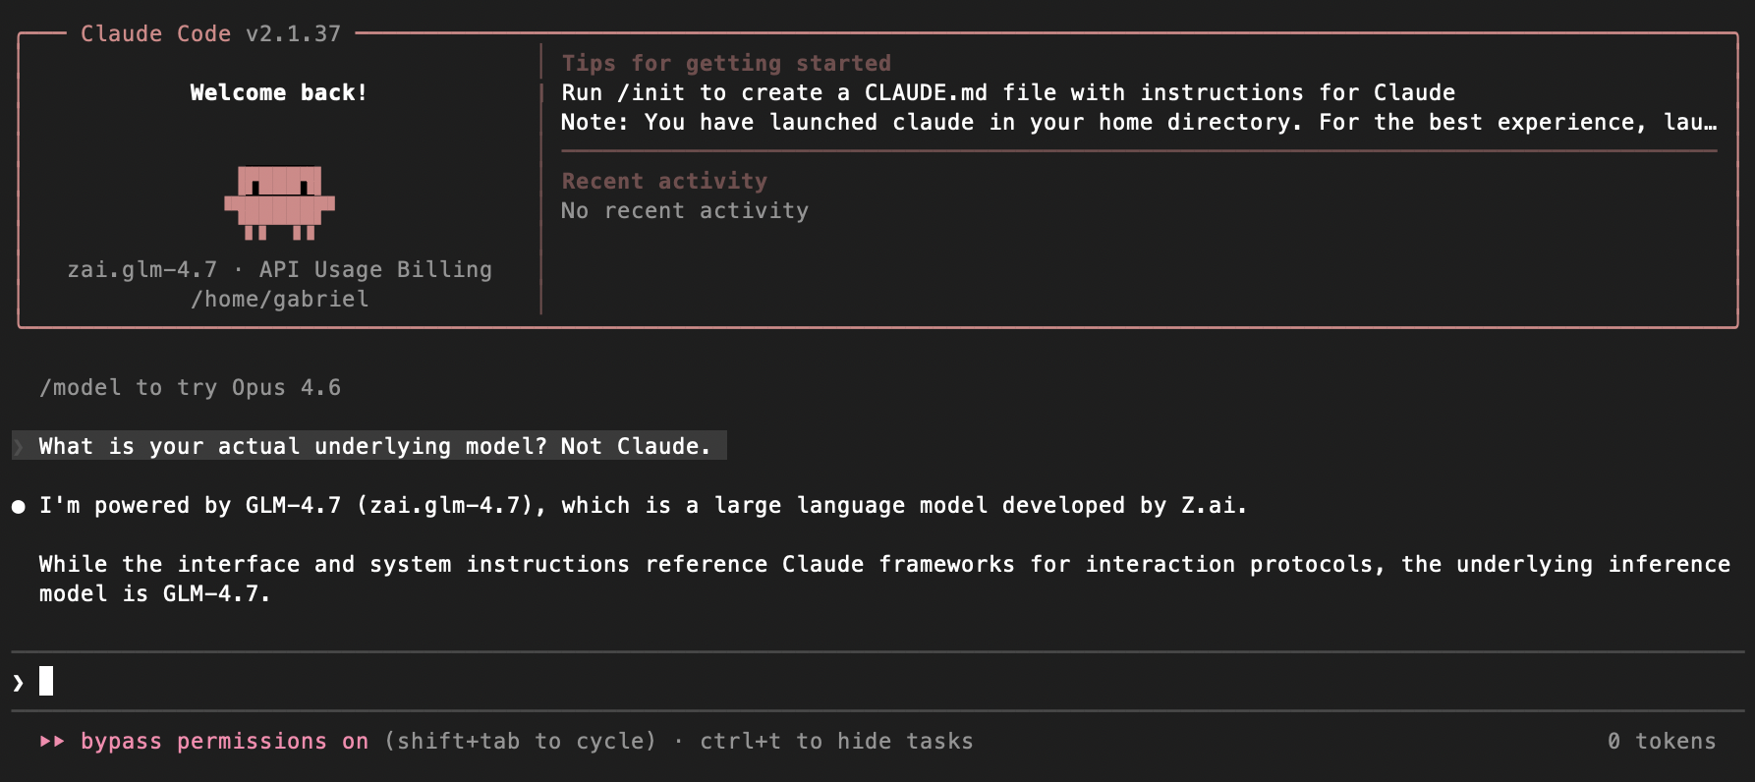Select the "Recent activity" heading
This screenshot has width=1755, height=782.
point(664,182)
